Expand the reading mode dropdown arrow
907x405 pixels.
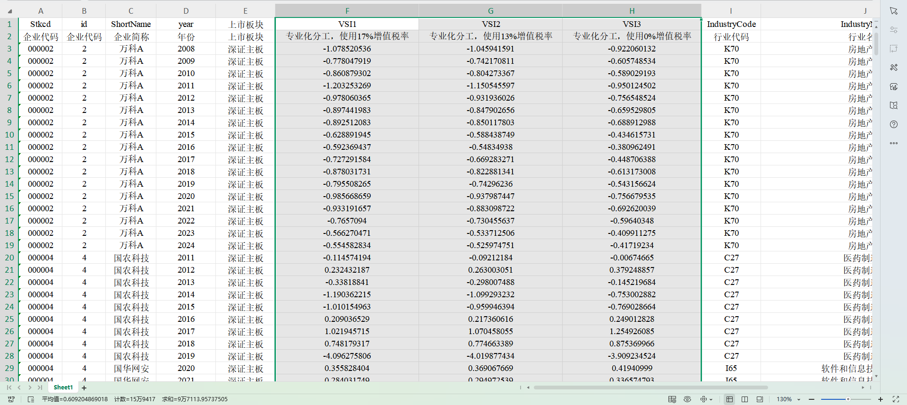click(711, 399)
